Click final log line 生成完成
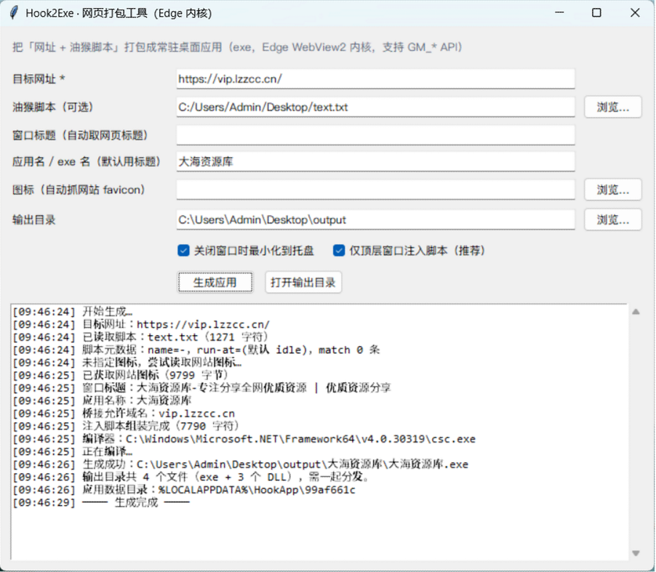 pos(101,503)
